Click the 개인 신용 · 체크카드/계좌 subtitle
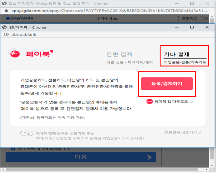 coord(129,62)
